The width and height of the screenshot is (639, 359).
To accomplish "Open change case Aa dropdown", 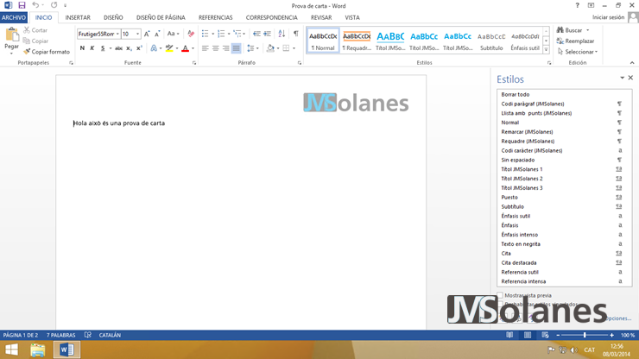I will click(173, 34).
